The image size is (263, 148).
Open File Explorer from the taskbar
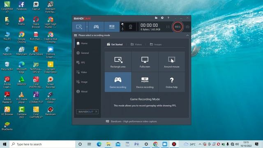(108, 144)
